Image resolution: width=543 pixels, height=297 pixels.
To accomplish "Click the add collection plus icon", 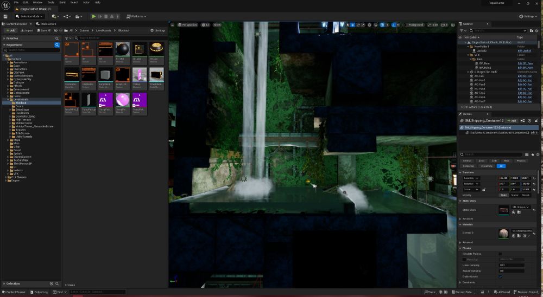I will click(52, 283).
